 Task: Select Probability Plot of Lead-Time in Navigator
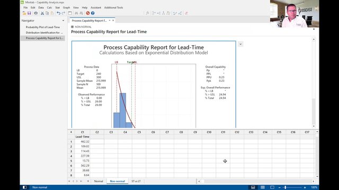[43, 27]
